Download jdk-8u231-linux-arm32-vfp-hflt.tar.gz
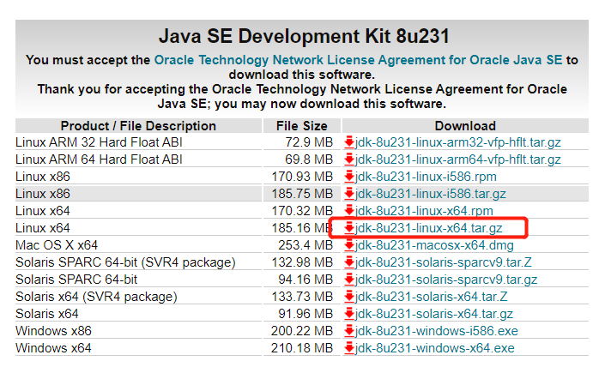Viewport: 611px width, 367px height. tap(458, 142)
